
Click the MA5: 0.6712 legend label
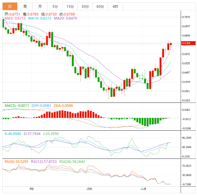[15, 18]
